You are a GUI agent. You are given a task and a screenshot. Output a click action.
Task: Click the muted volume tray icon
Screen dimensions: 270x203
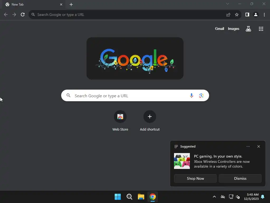point(238,197)
